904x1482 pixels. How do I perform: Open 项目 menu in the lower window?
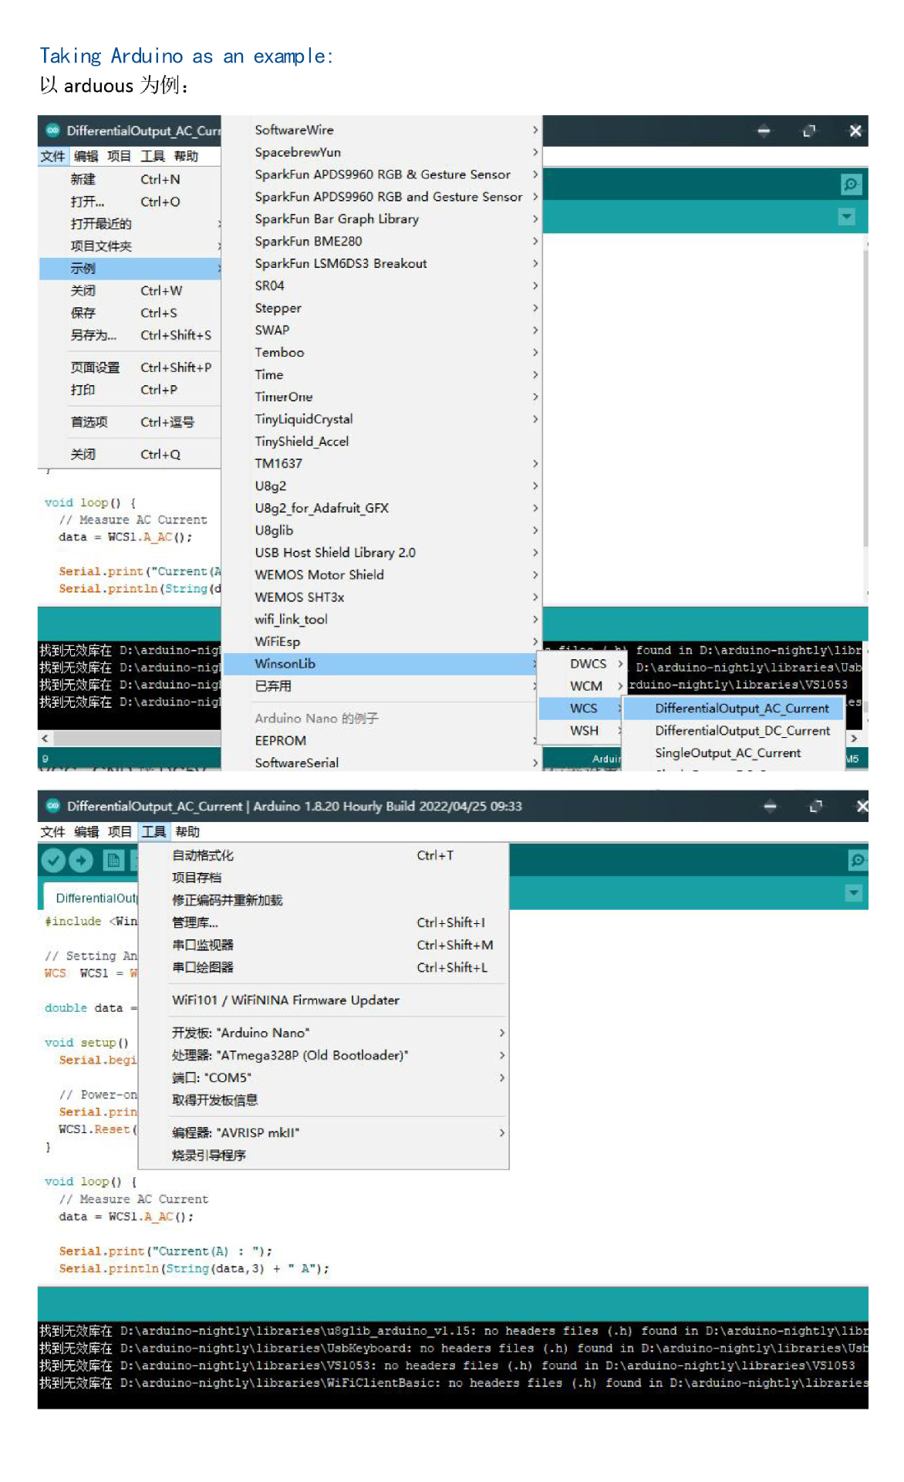coord(120,832)
